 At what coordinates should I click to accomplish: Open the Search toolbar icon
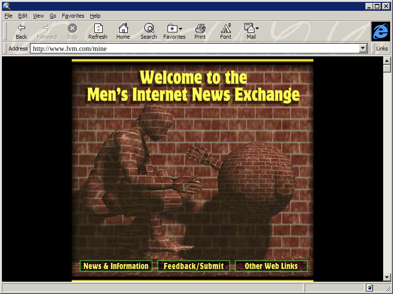coord(149,28)
